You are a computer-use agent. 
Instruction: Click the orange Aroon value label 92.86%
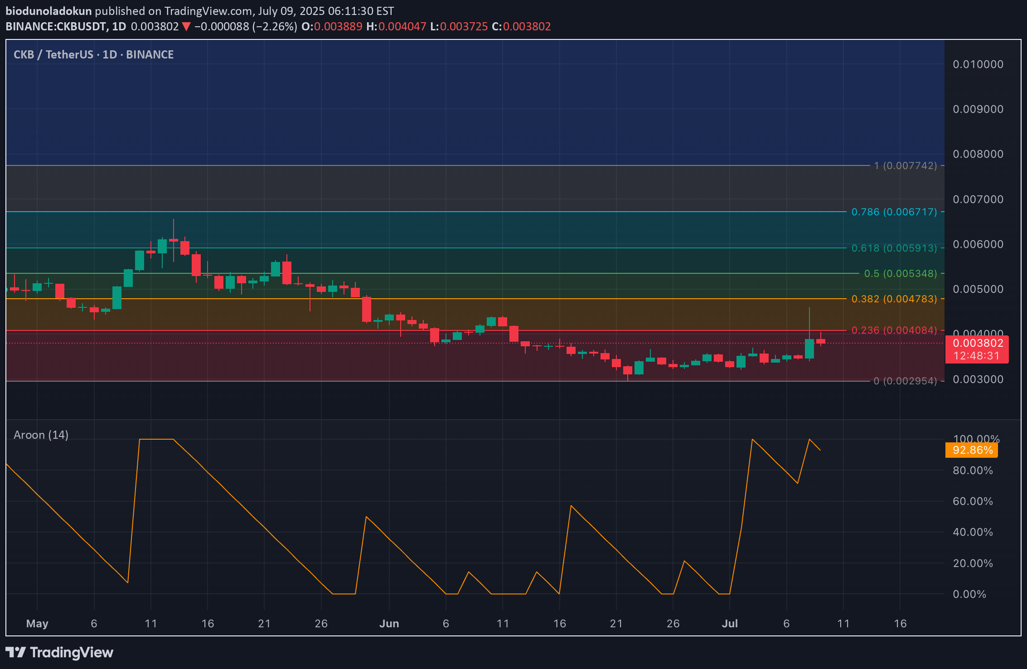(973, 450)
